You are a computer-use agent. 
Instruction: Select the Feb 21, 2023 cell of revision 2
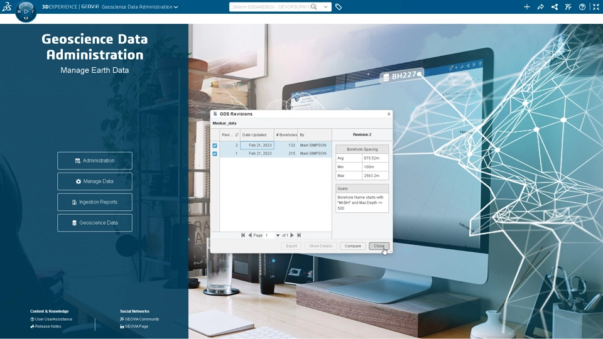pyautogui.click(x=257, y=145)
